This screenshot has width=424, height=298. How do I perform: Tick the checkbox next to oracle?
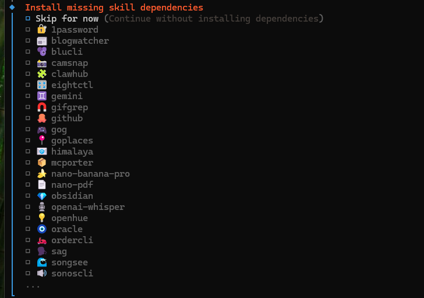pos(27,229)
